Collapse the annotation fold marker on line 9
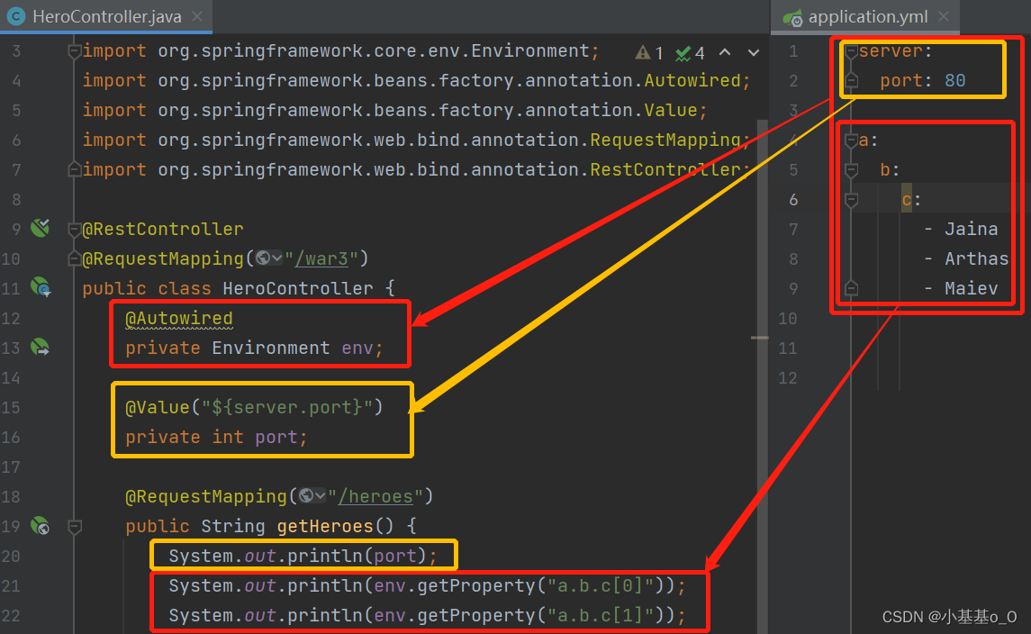 pos(75,229)
